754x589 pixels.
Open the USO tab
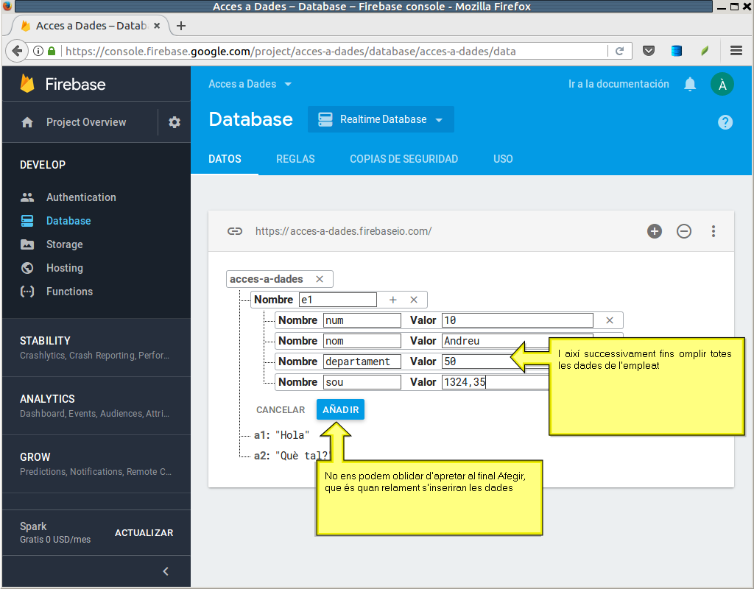point(503,159)
